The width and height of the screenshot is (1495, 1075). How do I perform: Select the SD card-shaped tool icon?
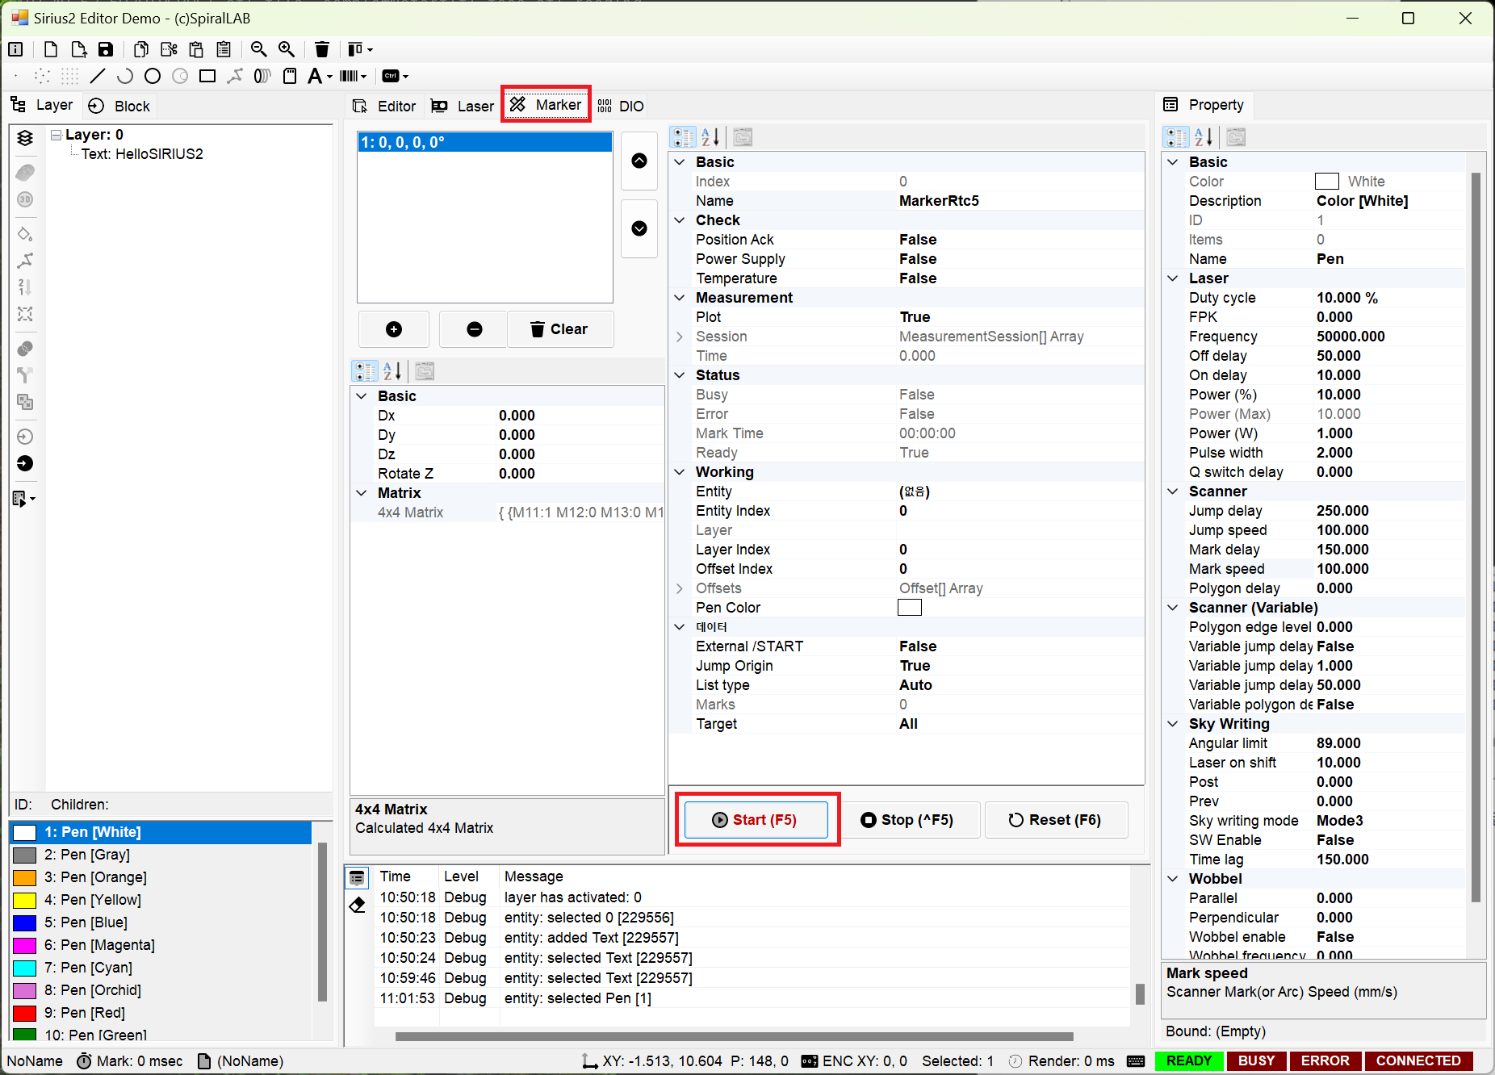tap(290, 76)
